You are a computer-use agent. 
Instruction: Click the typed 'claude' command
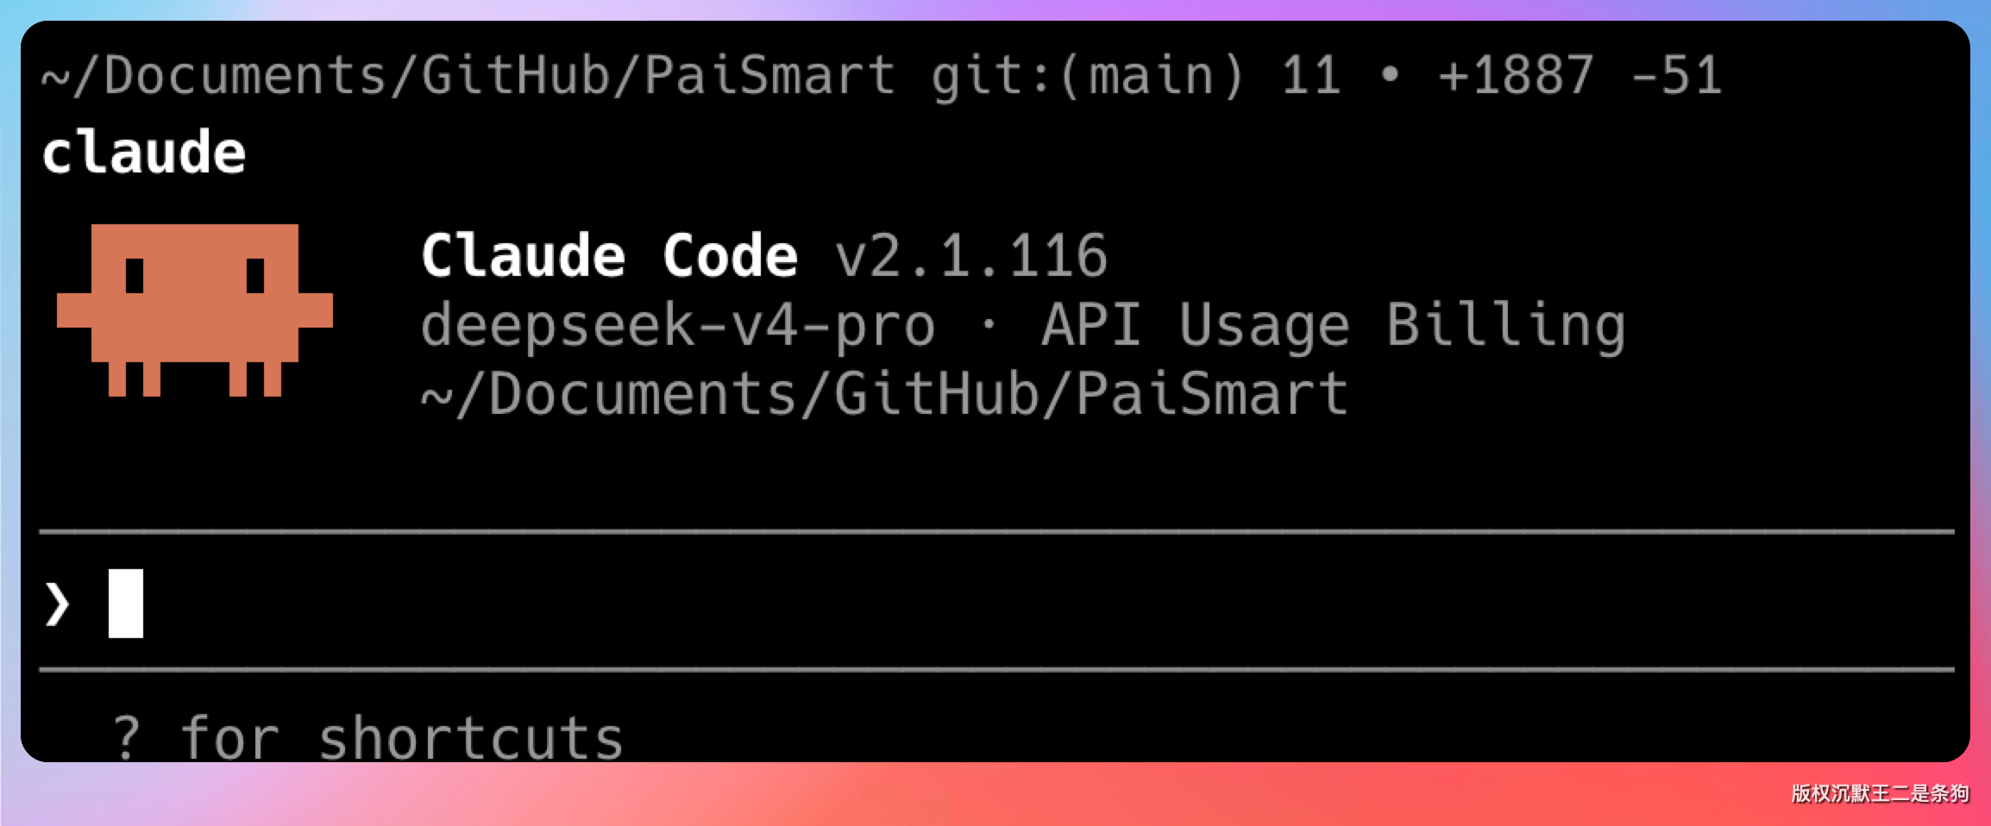click(144, 153)
